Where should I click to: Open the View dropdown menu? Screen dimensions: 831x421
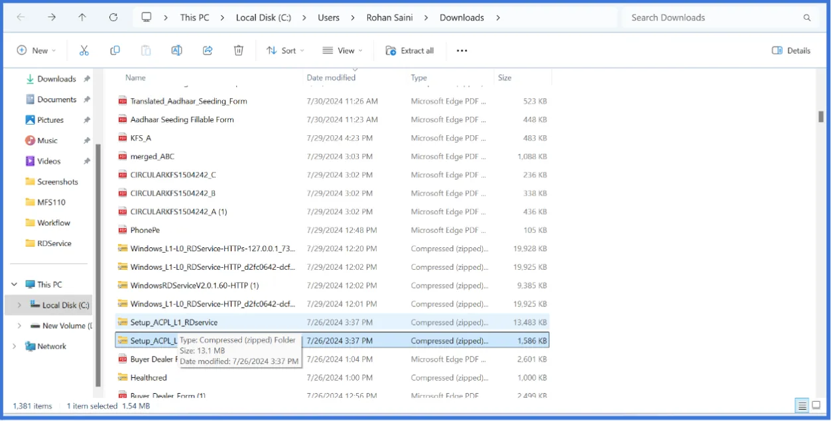[x=343, y=50]
